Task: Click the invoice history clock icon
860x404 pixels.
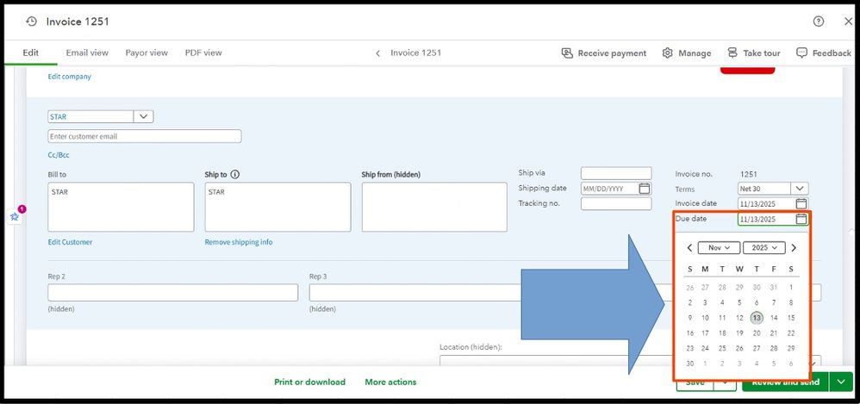Action: pos(32,22)
